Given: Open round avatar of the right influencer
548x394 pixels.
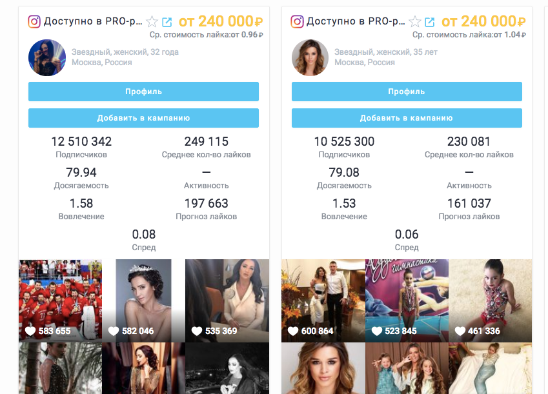Looking at the screenshot, I should point(310,57).
